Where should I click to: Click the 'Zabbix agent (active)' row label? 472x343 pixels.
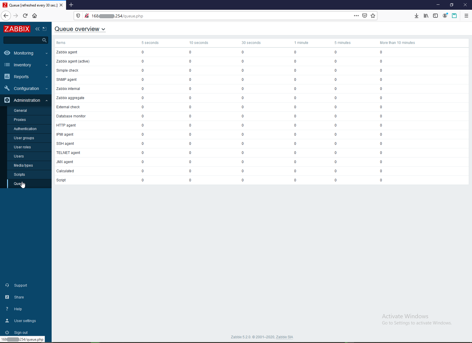73,61
